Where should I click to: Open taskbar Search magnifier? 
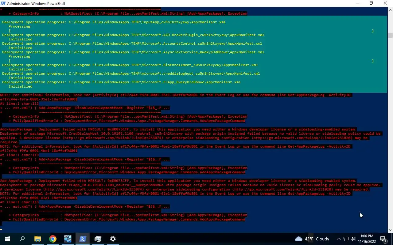[22, 239]
